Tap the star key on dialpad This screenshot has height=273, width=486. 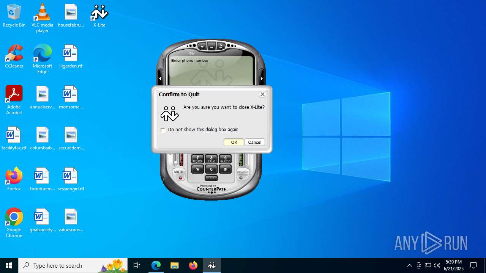click(x=197, y=169)
